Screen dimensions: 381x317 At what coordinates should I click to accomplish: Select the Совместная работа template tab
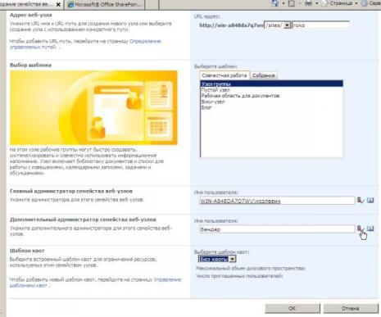pos(225,75)
